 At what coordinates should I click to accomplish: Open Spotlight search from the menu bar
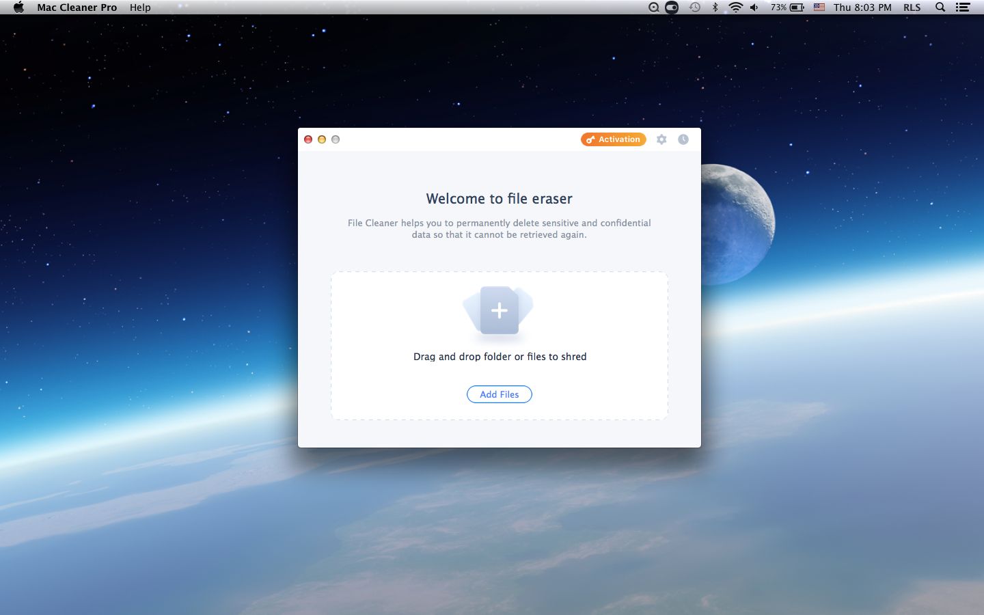[x=940, y=8]
